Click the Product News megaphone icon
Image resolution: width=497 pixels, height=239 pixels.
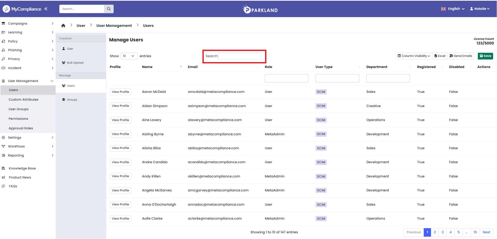click(x=3, y=177)
